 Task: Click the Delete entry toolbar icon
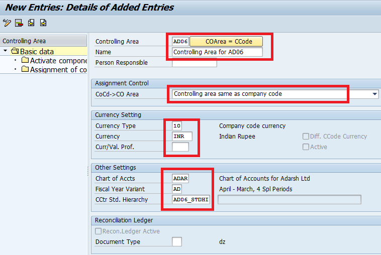click(x=19, y=23)
